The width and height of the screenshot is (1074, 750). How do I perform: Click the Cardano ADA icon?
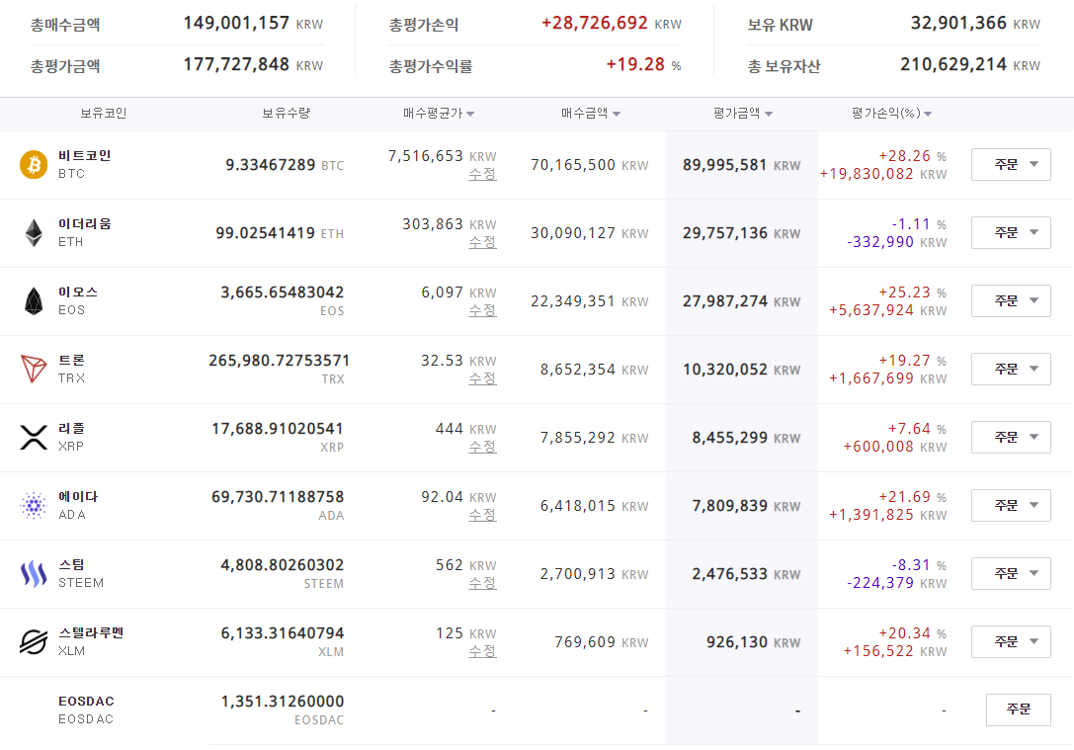coord(34,506)
